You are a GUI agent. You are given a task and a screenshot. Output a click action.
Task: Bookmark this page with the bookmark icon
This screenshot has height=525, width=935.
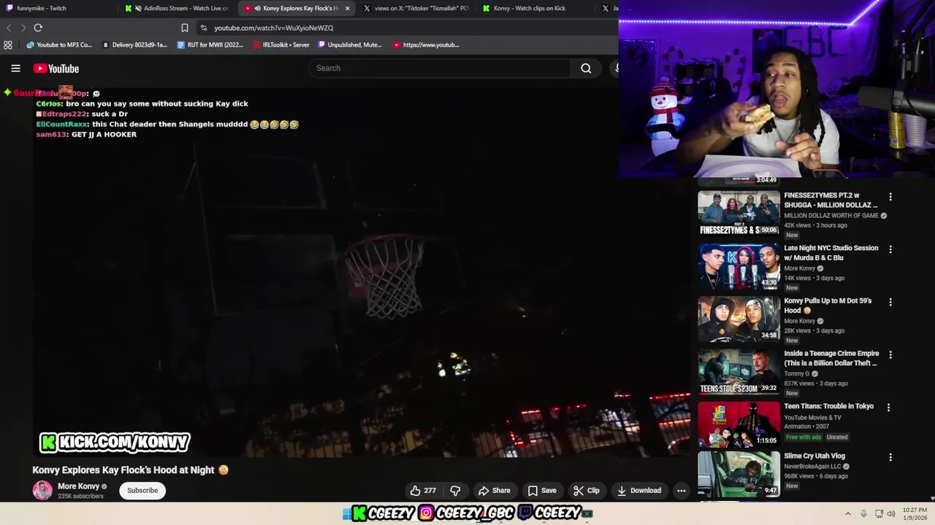185,28
